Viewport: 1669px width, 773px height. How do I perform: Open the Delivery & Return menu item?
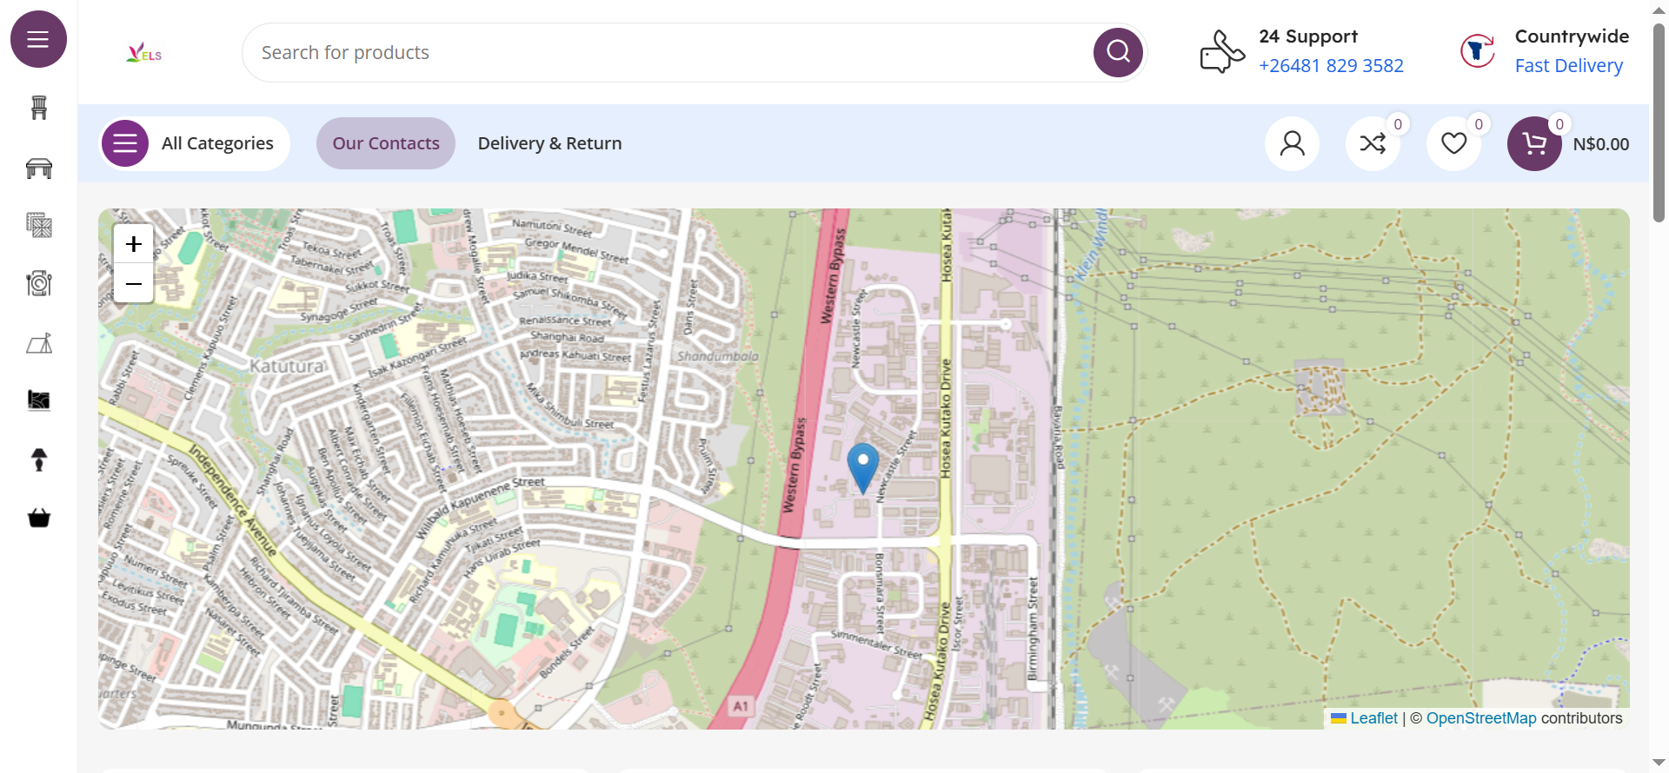pyautogui.click(x=550, y=143)
